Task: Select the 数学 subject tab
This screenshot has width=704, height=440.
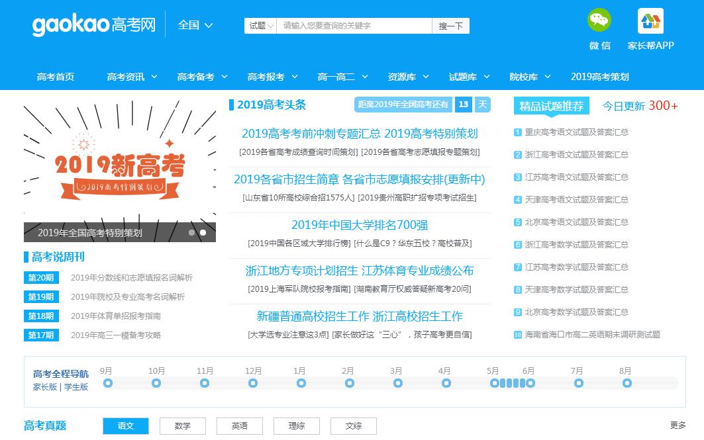Action: [183, 426]
